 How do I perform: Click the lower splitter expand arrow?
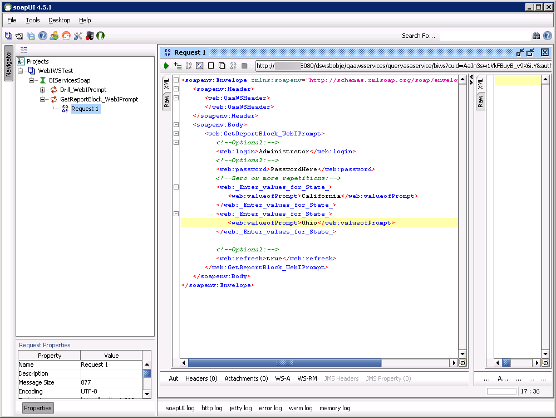pos(471,82)
